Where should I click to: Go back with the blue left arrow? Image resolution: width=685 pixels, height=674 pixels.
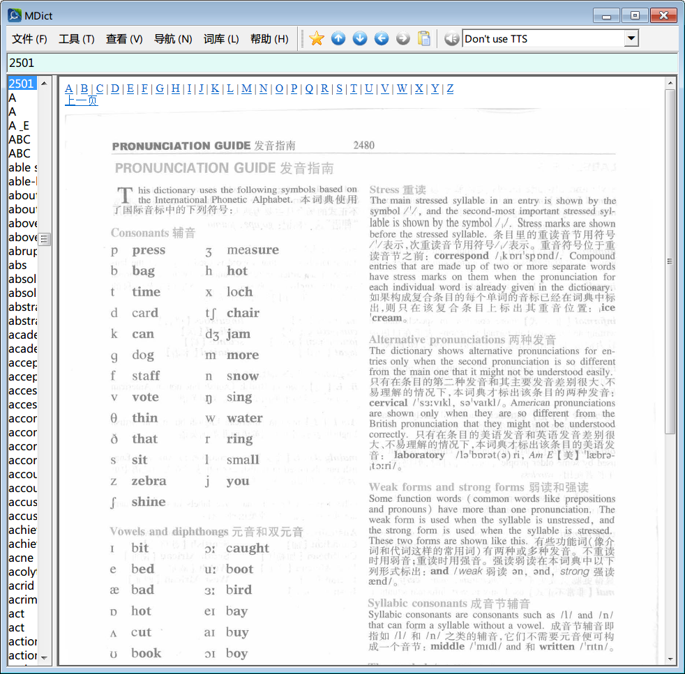382,39
